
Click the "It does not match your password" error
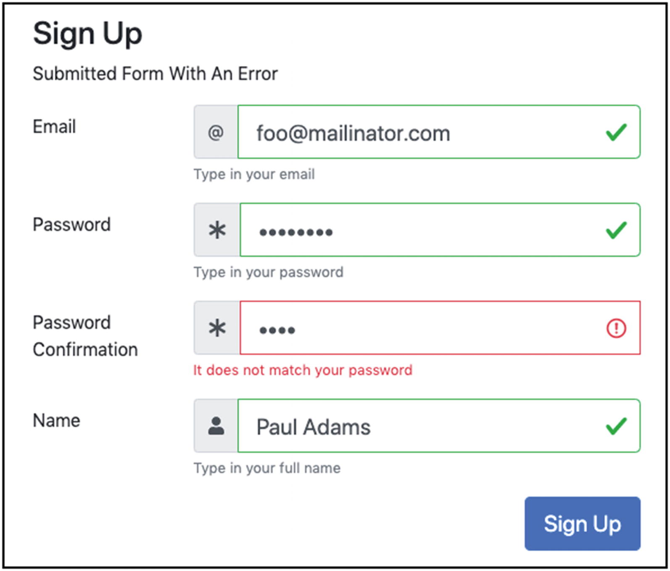pyautogui.click(x=303, y=370)
